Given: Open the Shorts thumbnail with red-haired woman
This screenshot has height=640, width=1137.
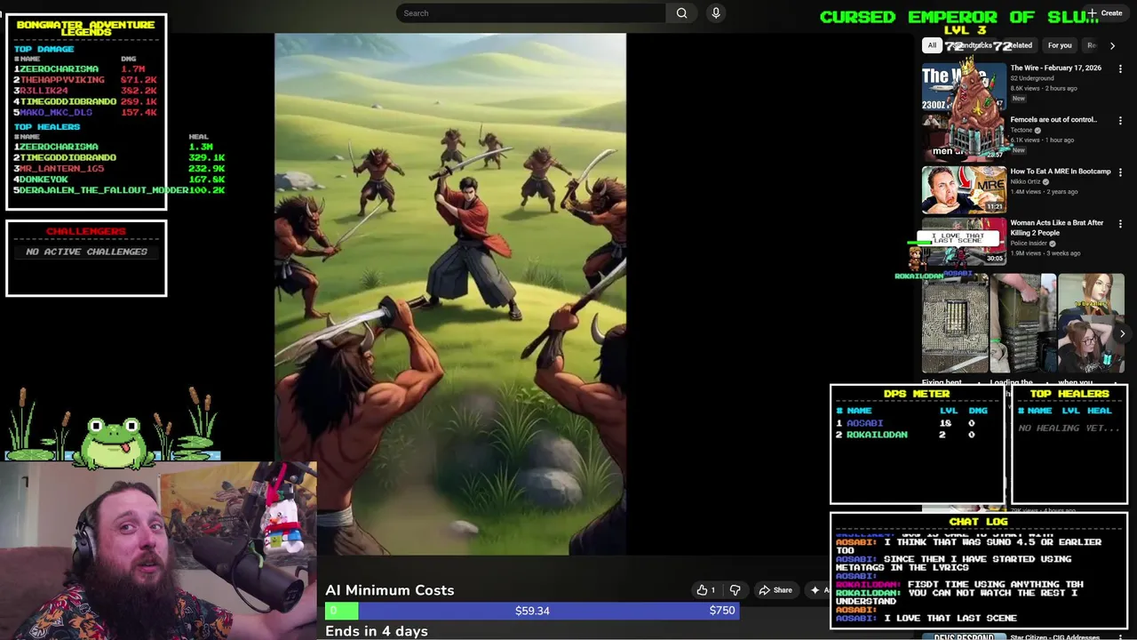Looking at the screenshot, I should click(1092, 324).
